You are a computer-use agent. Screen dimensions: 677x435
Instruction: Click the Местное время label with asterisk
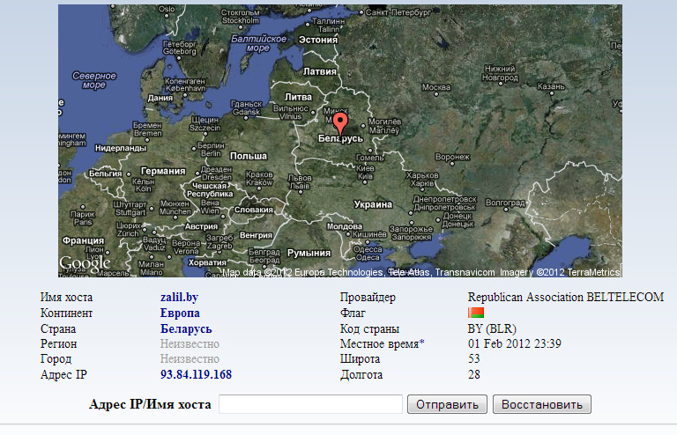click(x=382, y=343)
